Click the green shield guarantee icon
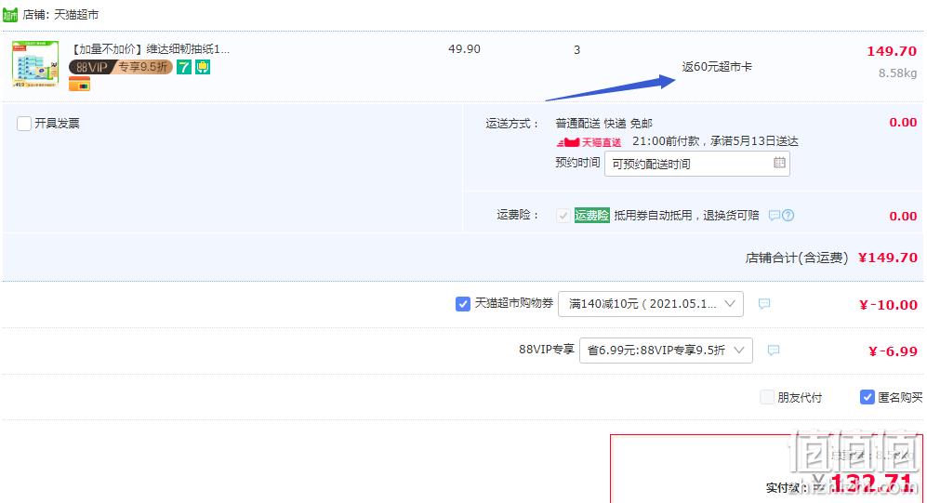 (203, 67)
